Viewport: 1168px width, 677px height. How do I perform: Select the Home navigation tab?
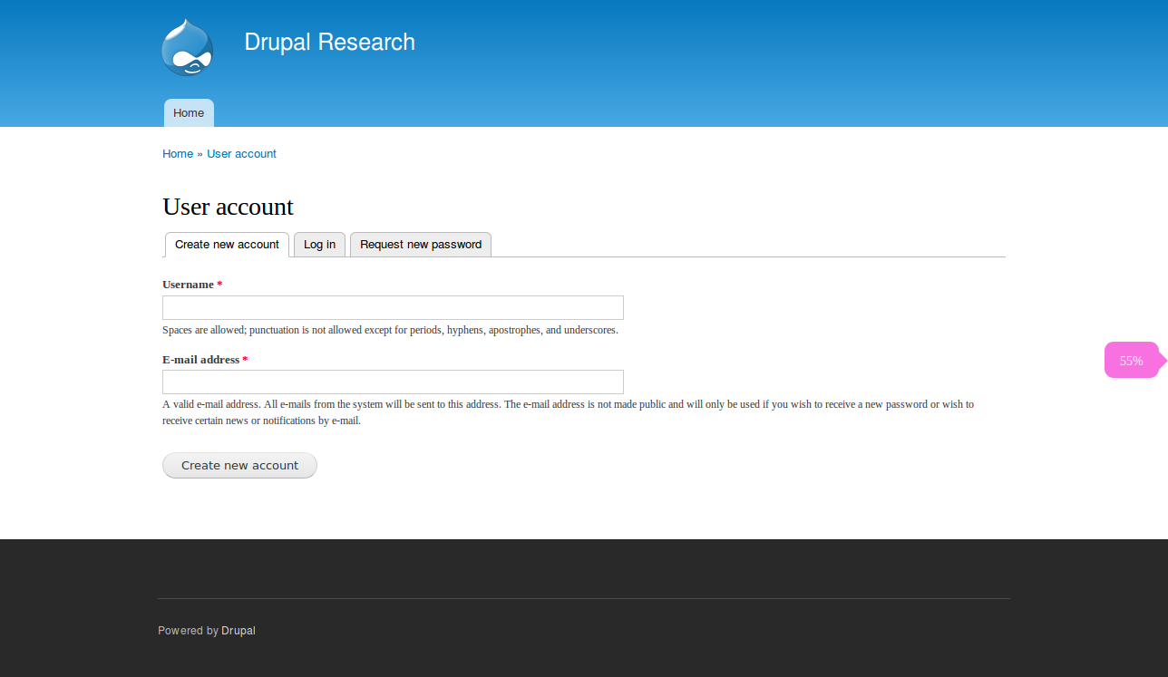tap(189, 113)
